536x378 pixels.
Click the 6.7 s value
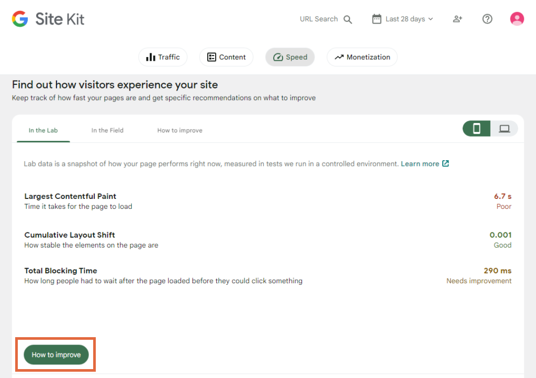point(502,196)
